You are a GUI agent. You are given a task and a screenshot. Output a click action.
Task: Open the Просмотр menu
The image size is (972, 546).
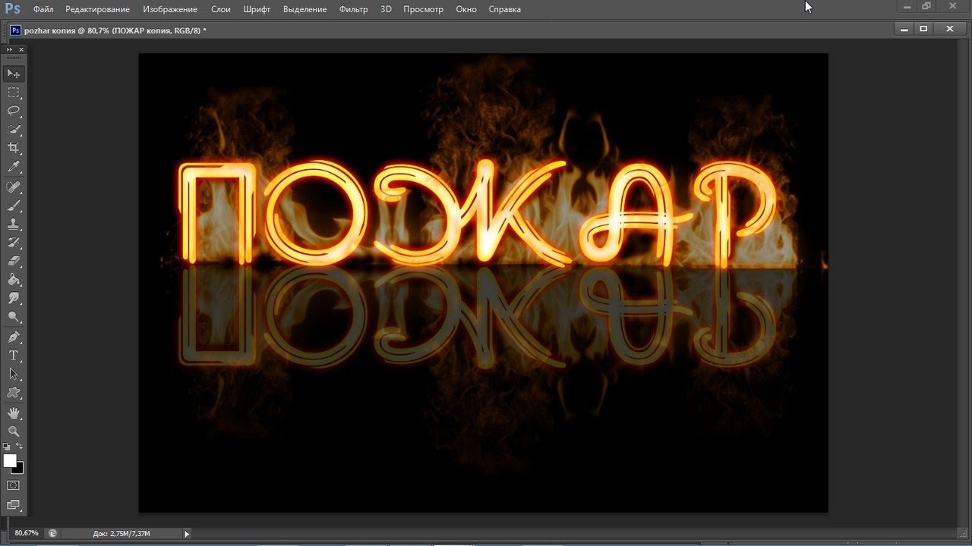tap(423, 9)
